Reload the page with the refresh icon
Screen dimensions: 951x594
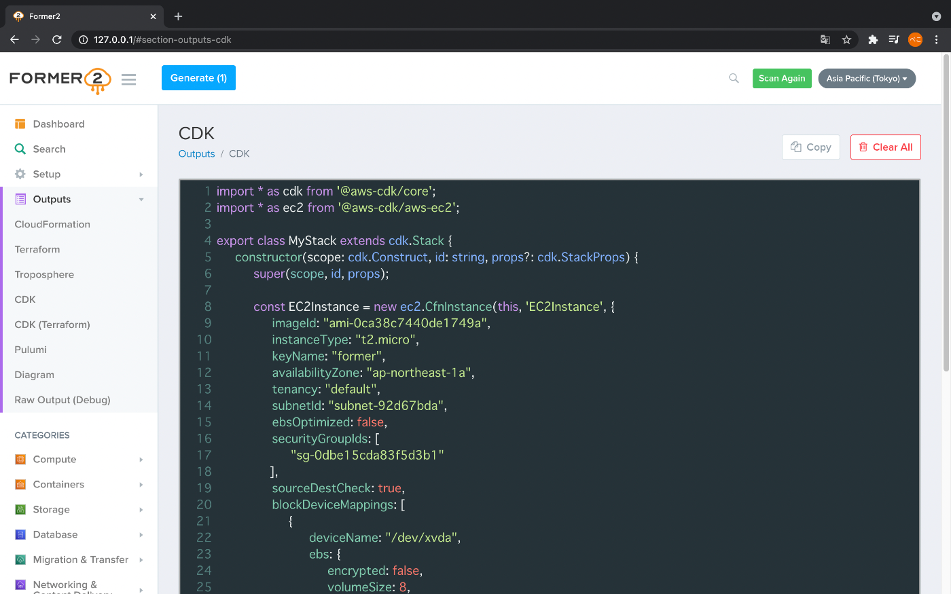point(57,39)
